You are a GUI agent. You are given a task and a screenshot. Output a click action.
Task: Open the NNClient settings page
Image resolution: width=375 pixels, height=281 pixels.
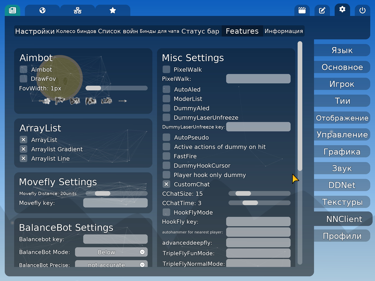pos(343,219)
